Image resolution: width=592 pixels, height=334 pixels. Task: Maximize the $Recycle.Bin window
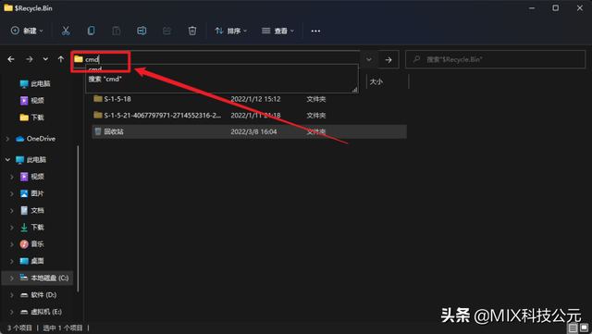pyautogui.click(x=556, y=8)
